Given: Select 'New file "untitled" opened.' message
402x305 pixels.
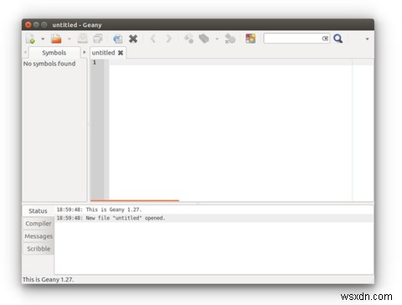Looking at the screenshot, I should pos(214,218).
